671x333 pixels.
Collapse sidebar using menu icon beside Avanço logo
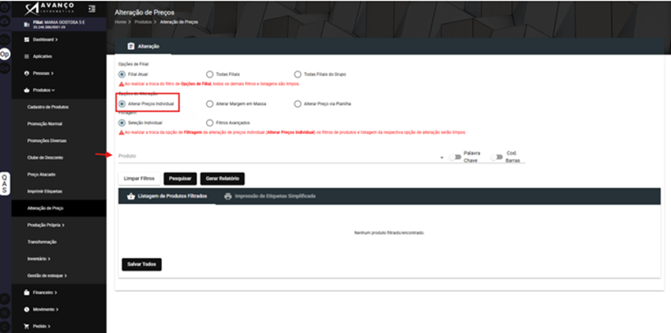pos(91,9)
